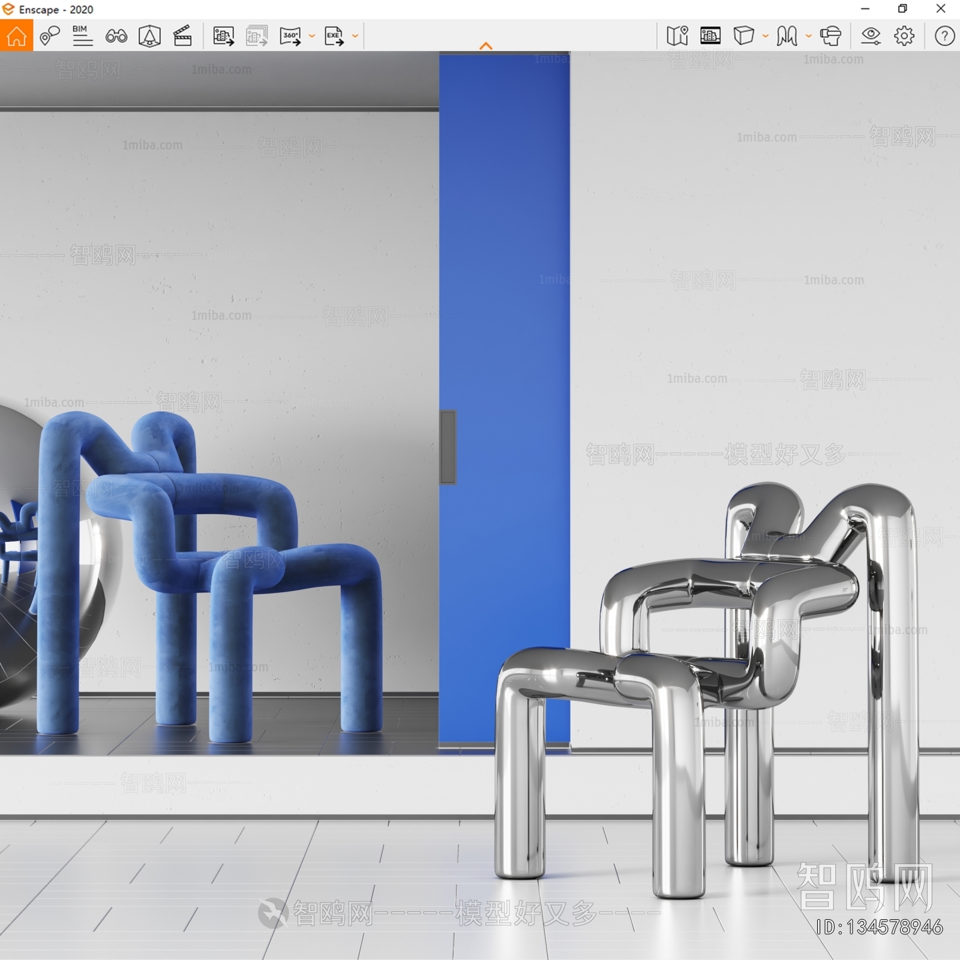Expand view cube projection dropdown
The image size is (960, 960).
765,36
